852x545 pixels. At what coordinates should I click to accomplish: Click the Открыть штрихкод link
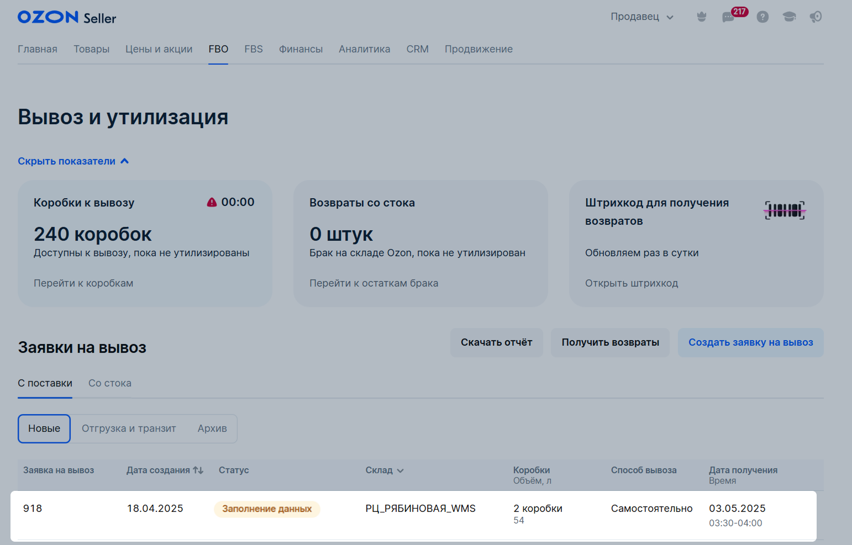pyautogui.click(x=632, y=283)
